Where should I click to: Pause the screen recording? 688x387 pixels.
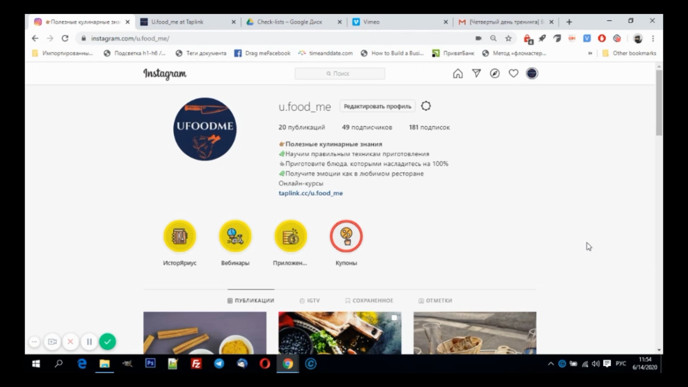89,342
